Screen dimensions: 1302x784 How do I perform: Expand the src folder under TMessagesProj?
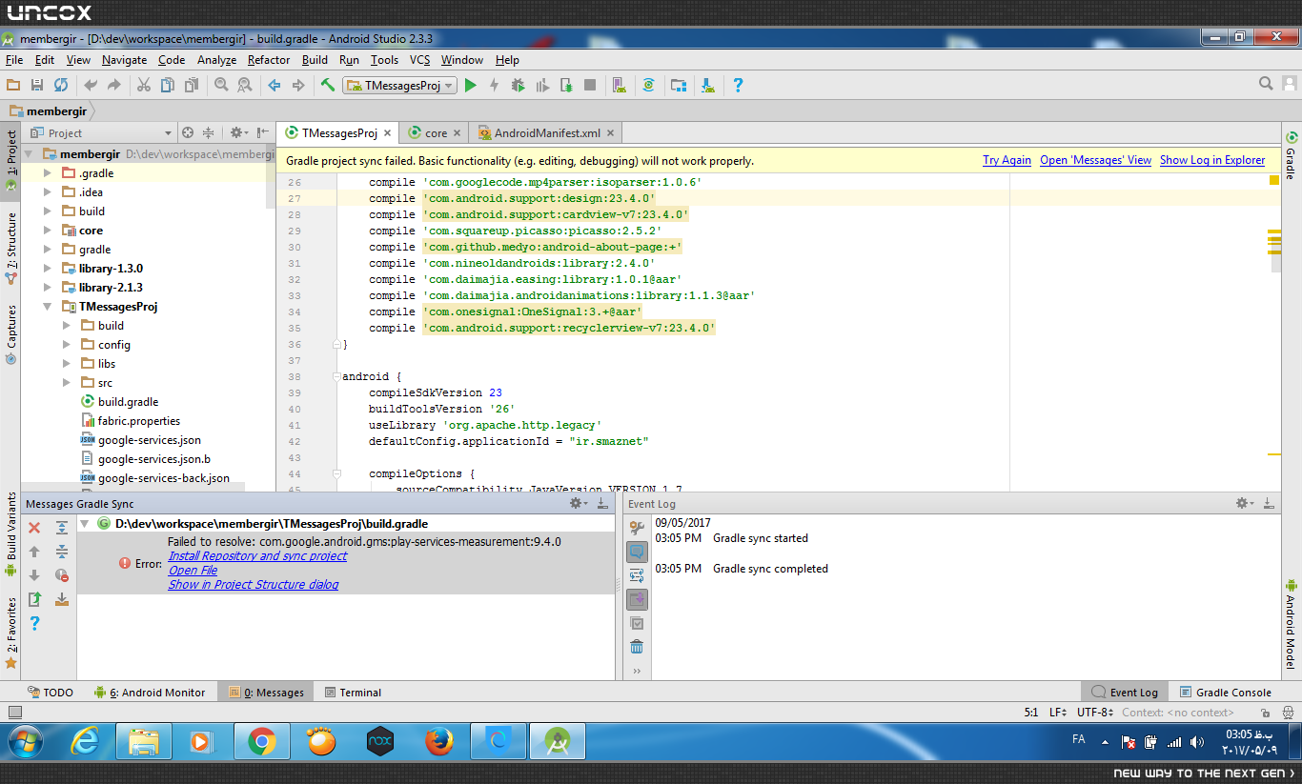(x=66, y=383)
